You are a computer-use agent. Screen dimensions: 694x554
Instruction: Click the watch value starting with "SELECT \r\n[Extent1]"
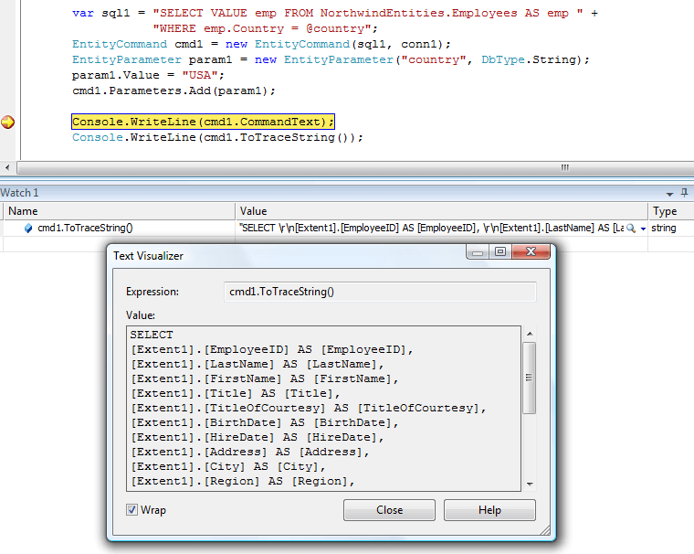[431, 229]
